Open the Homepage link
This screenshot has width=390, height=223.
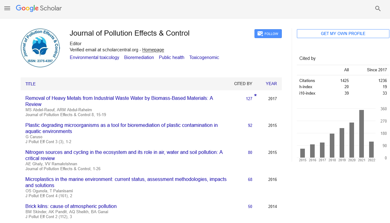pyautogui.click(x=153, y=50)
